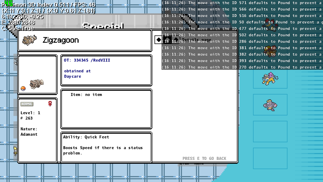Click the debug line 'E: 2887/2848'
The width and height of the screenshot is (323, 182).
coord(18,23)
